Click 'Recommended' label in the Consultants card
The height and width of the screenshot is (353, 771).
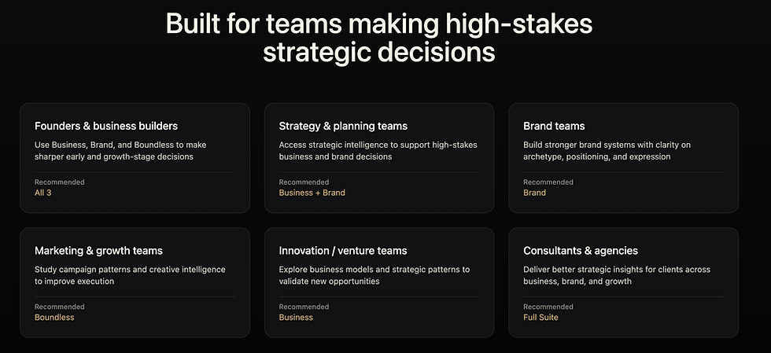tap(548, 307)
